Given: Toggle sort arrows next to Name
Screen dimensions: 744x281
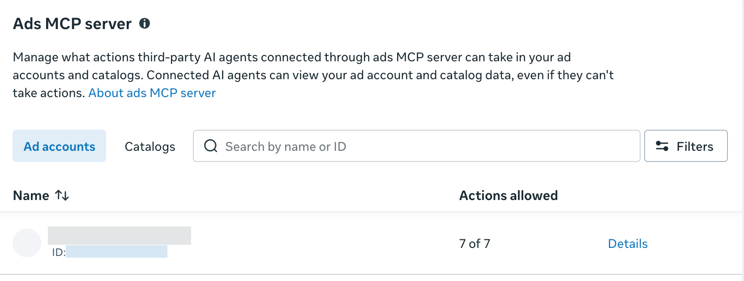Looking at the screenshot, I should (x=62, y=196).
